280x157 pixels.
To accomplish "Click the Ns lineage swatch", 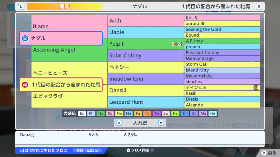I will click(100, 113).
